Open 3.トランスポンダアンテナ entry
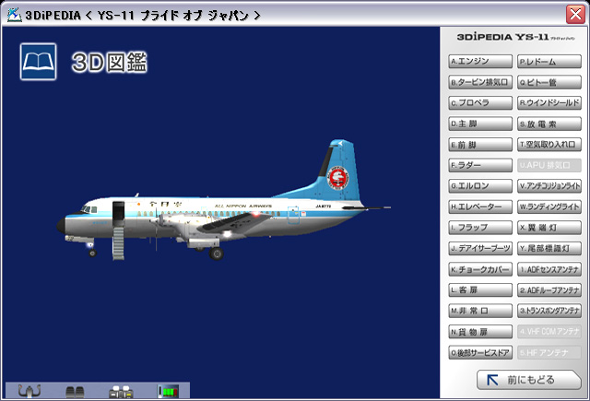The image size is (590, 401). coord(549,311)
